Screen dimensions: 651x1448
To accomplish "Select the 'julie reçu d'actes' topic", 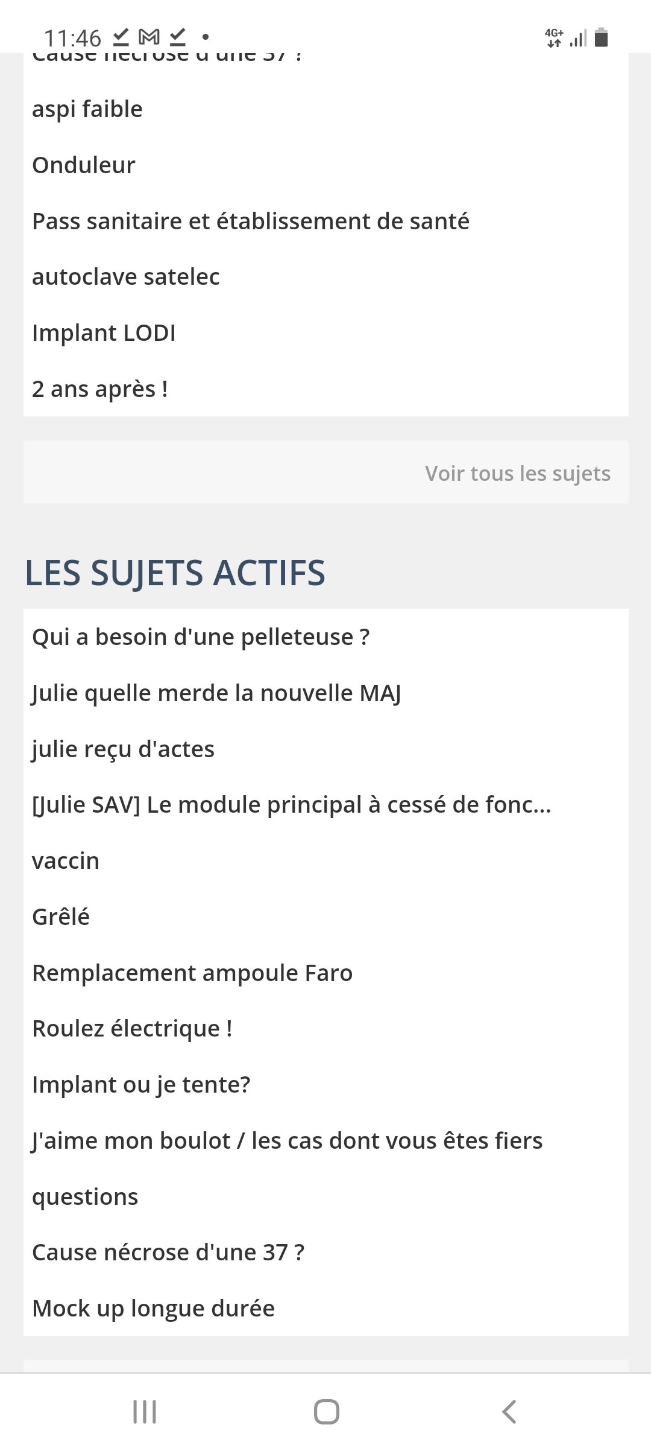I will pyautogui.click(x=123, y=749).
